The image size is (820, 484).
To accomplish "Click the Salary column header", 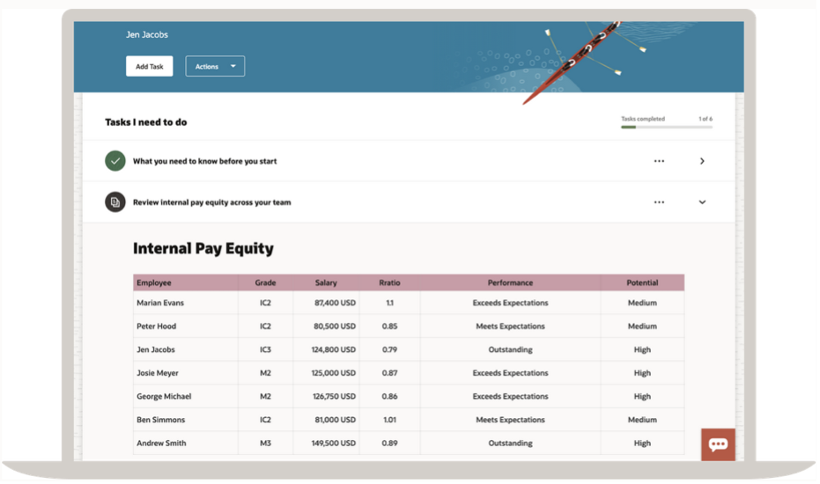I will click(326, 282).
